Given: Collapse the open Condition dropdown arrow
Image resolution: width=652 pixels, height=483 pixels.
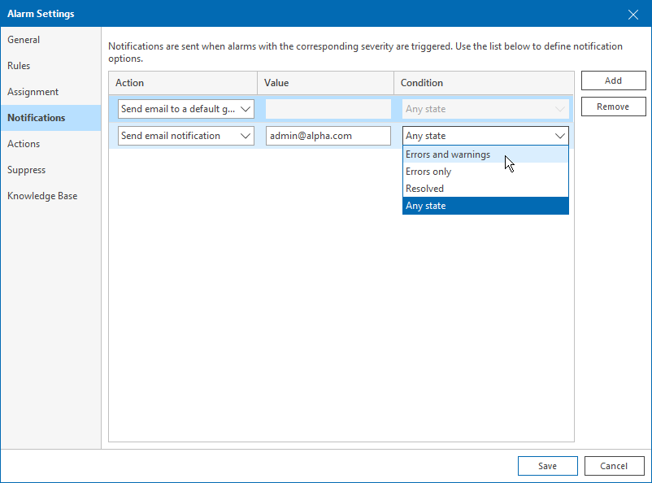Looking at the screenshot, I should (559, 136).
